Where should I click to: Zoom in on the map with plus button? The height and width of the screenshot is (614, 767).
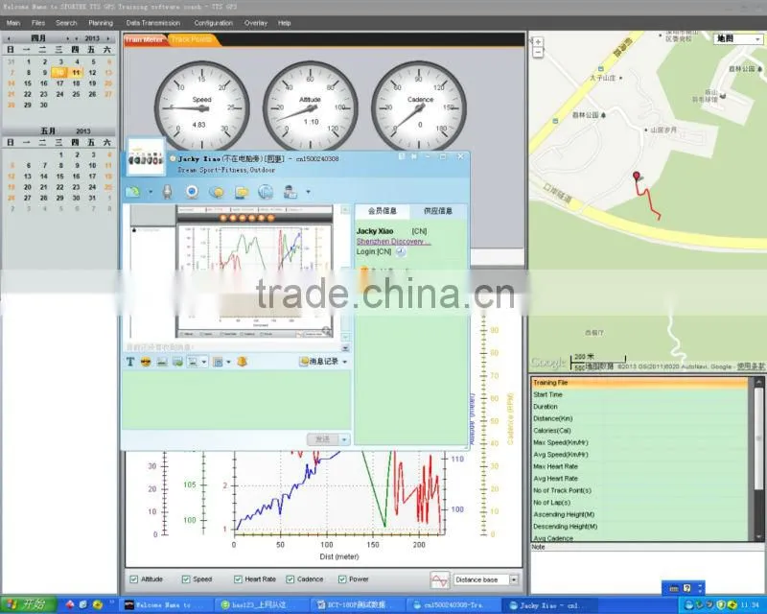click(538, 42)
